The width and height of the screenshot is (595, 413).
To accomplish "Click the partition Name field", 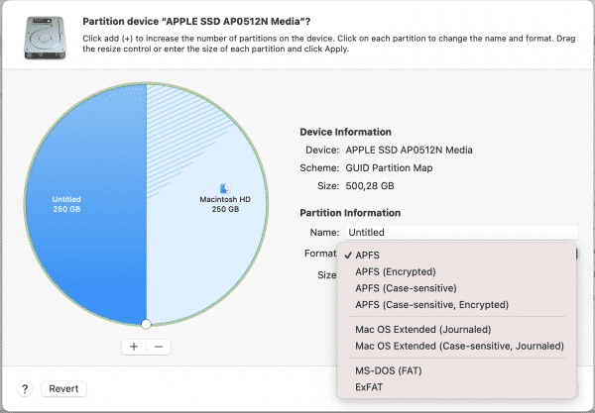I will [x=462, y=233].
